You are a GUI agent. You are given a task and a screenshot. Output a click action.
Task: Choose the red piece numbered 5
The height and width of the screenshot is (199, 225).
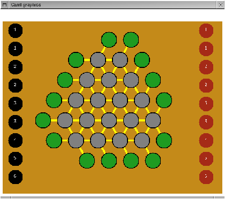pos(206,158)
